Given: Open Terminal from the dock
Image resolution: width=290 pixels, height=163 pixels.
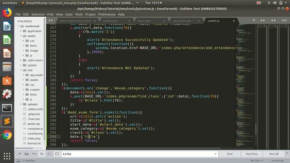Looking at the screenshot, I should (x=7, y=108).
